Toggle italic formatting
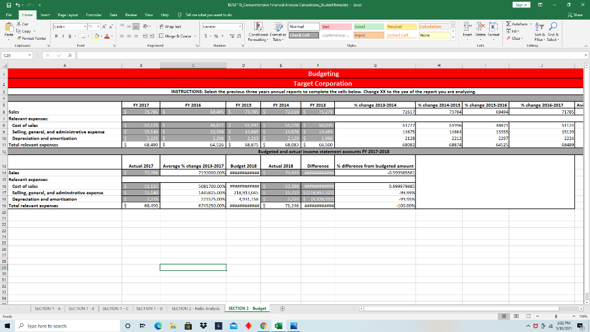This screenshot has height=332, width=590. point(62,35)
